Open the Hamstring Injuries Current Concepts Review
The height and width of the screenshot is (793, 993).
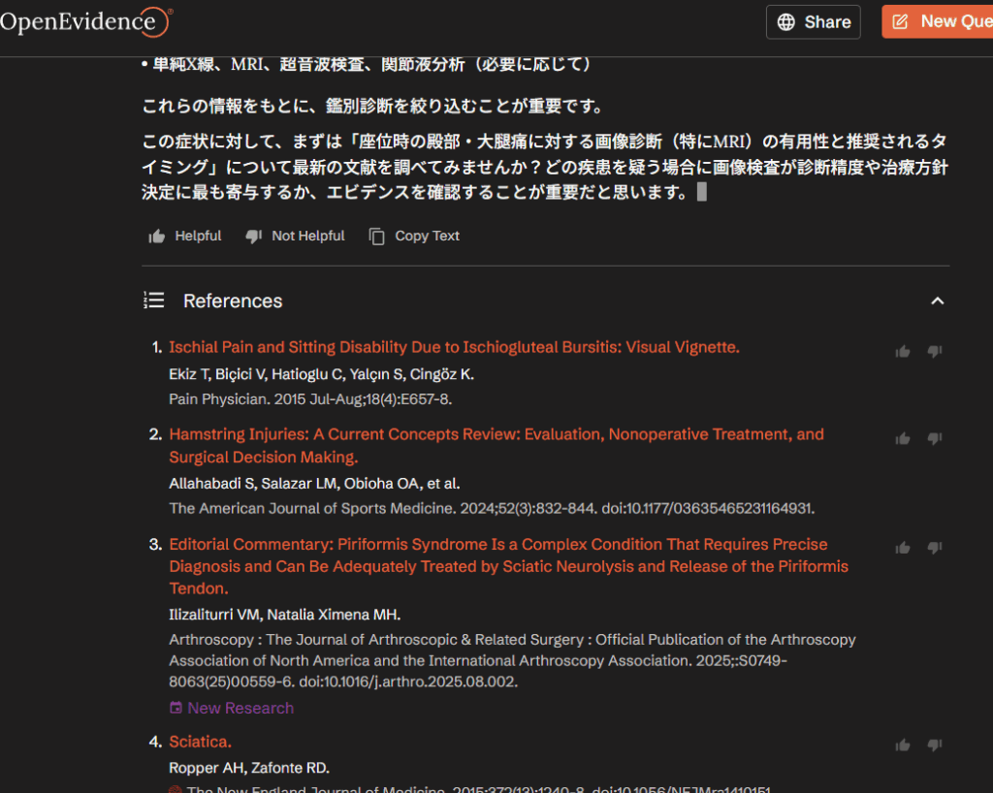[496, 434]
